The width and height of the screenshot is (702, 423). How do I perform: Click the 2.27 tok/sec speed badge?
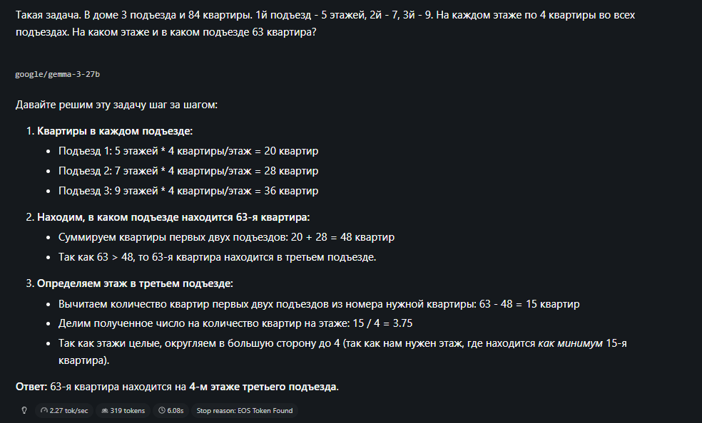click(64, 410)
